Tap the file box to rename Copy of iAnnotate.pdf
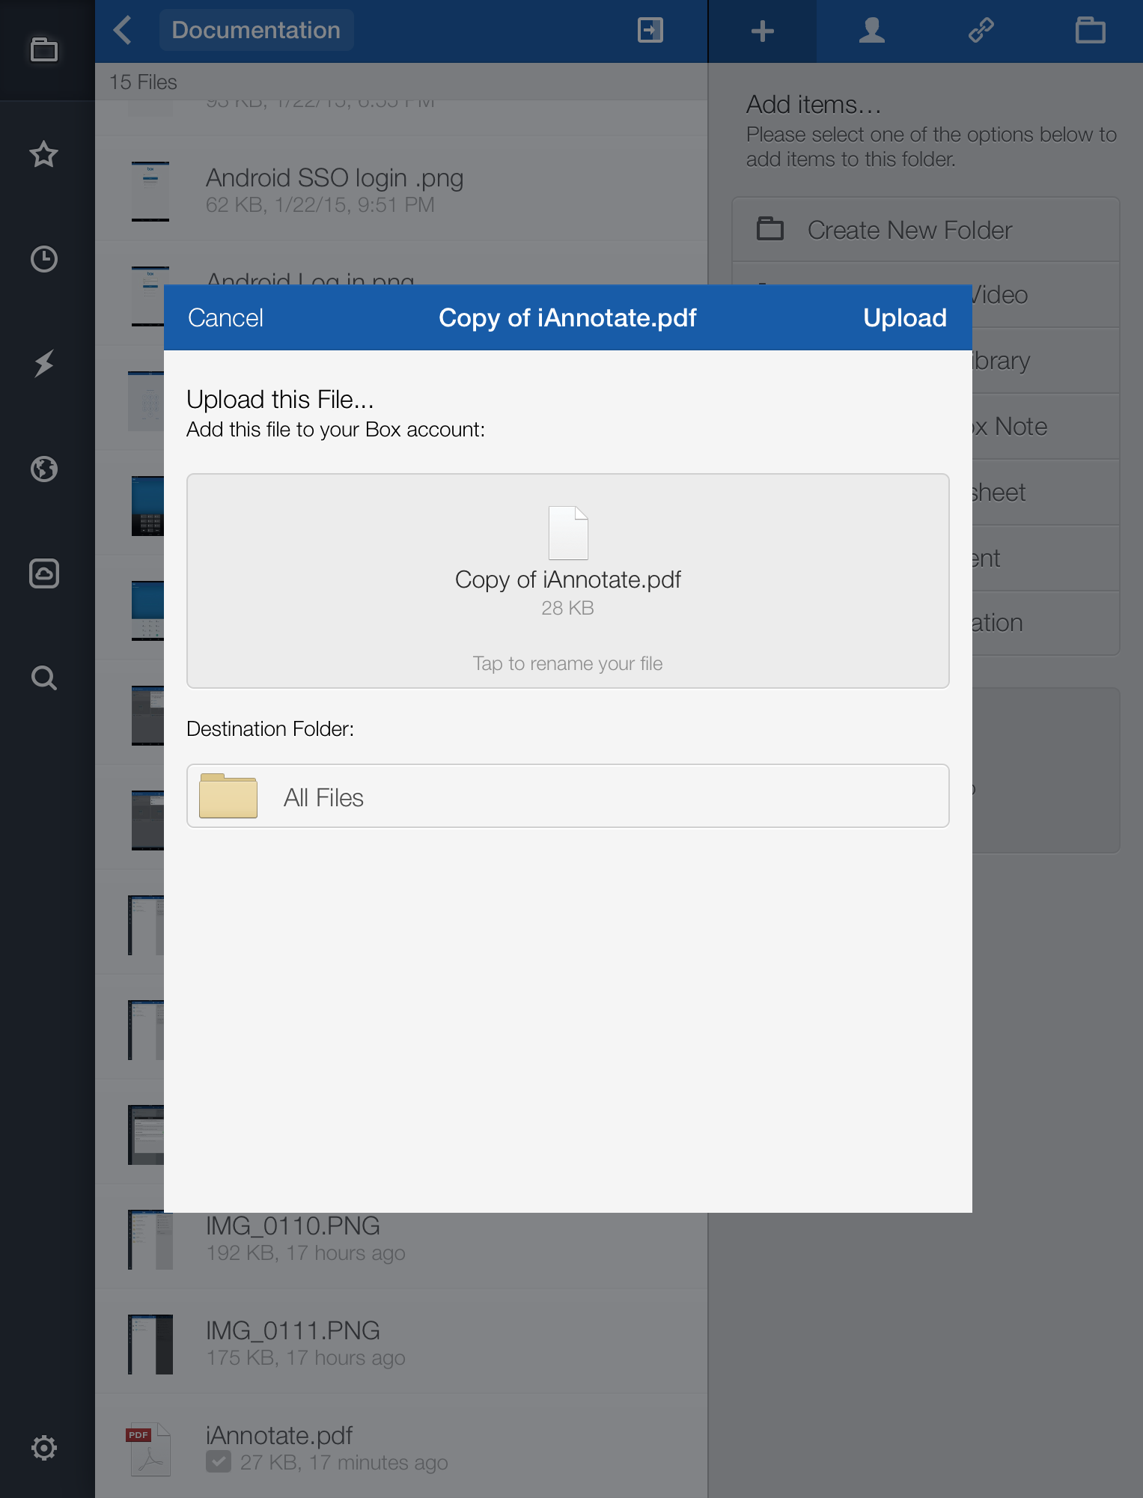 coord(567,580)
